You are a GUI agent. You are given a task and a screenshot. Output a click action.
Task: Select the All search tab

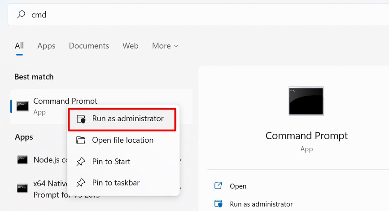[19, 46]
